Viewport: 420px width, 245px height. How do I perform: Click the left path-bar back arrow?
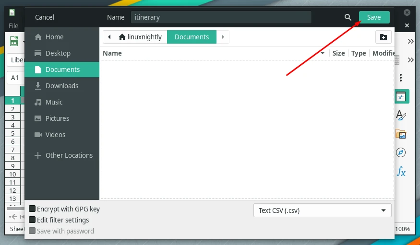109,37
